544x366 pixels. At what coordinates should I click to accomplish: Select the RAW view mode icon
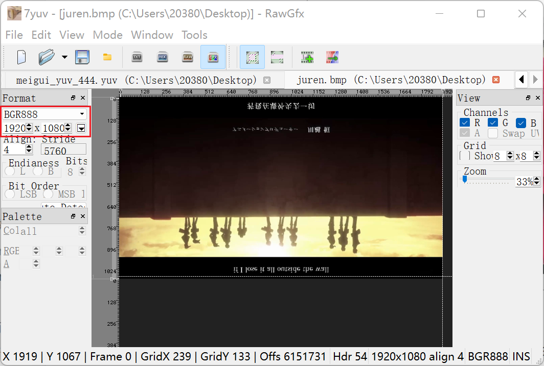tap(188, 57)
